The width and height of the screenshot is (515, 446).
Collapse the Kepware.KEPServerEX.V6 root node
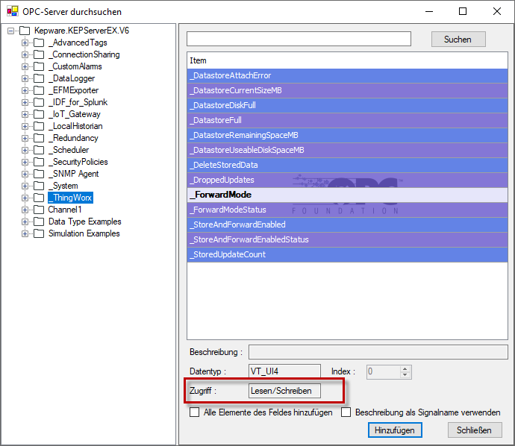coord(11,31)
